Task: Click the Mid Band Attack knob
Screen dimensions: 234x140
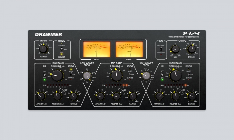Action: [100, 96]
